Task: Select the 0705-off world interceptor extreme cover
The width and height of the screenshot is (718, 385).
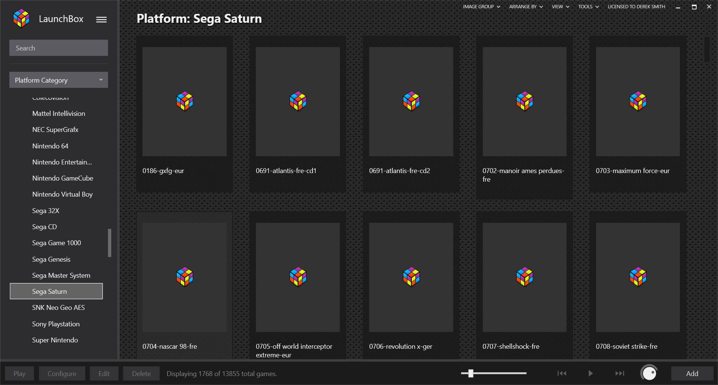Action: pyautogui.click(x=298, y=277)
